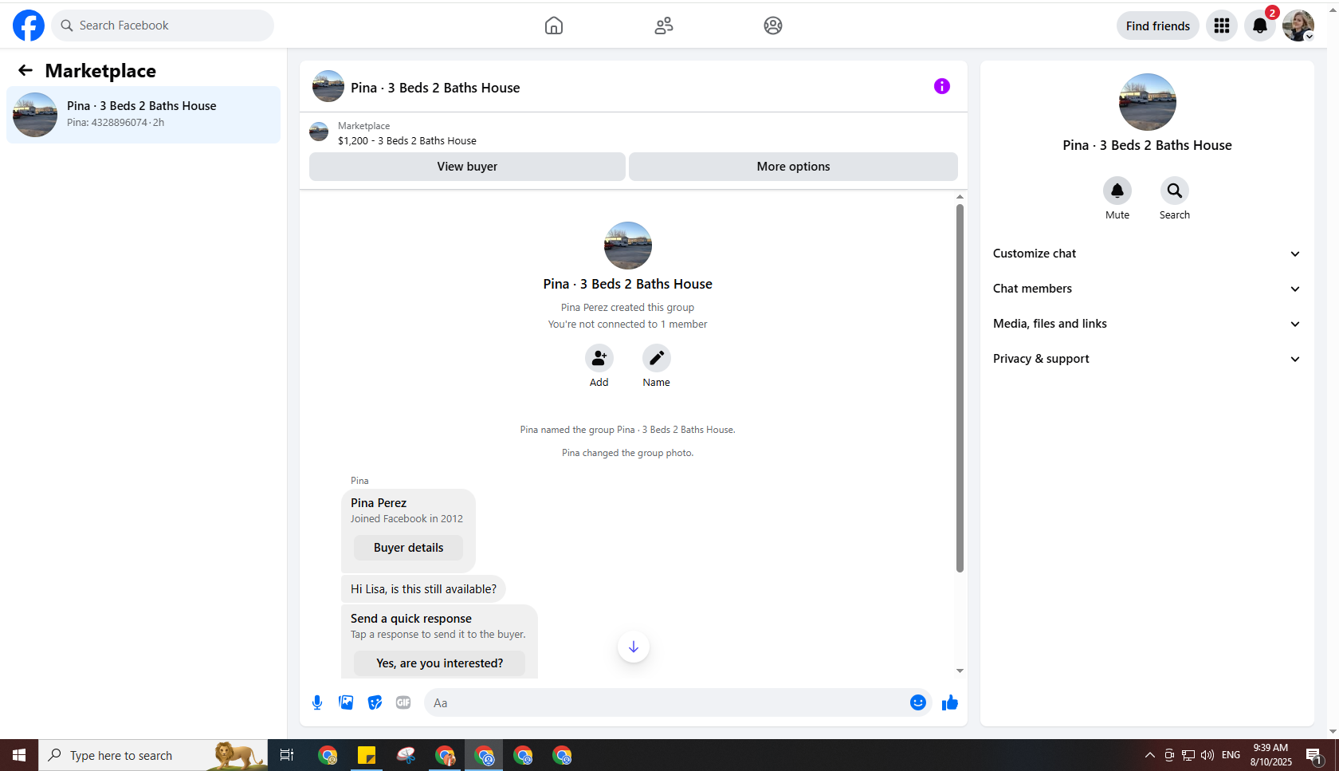1339x771 pixels.
Task: Click 'Send a quick response' text
Action: tap(411, 619)
